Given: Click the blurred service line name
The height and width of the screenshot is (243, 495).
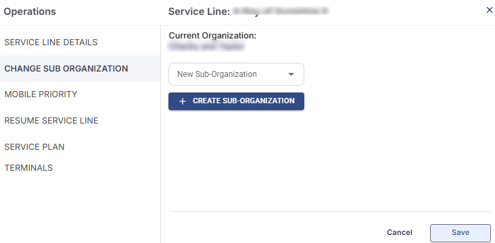Looking at the screenshot, I should point(281,11).
